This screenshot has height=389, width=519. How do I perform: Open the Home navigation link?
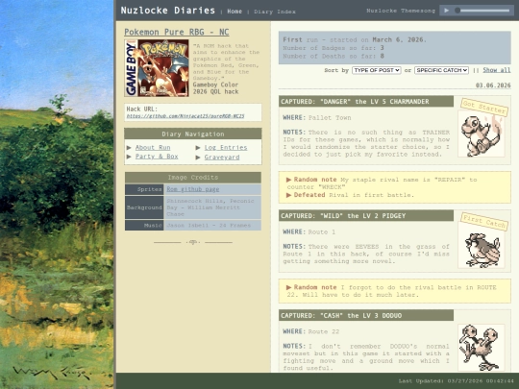[235, 12]
